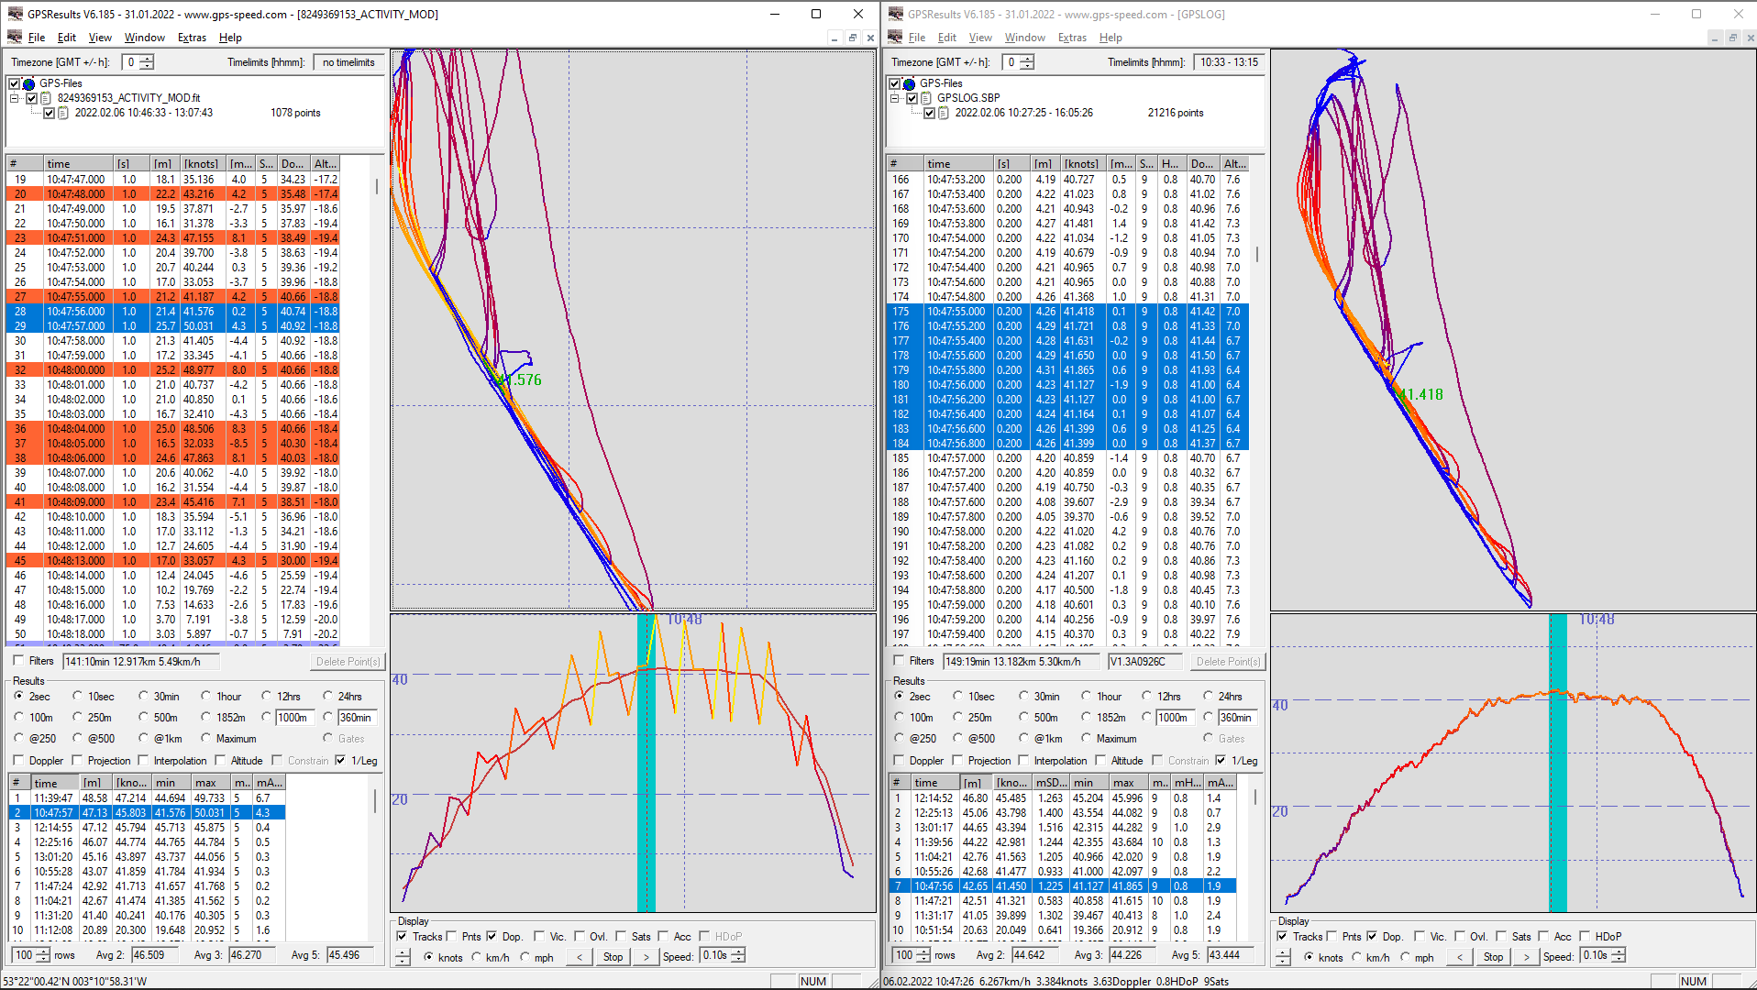
Task: Enable Doppler checkbox in ACTIVITY_MOD Results panel
Action: (18, 761)
